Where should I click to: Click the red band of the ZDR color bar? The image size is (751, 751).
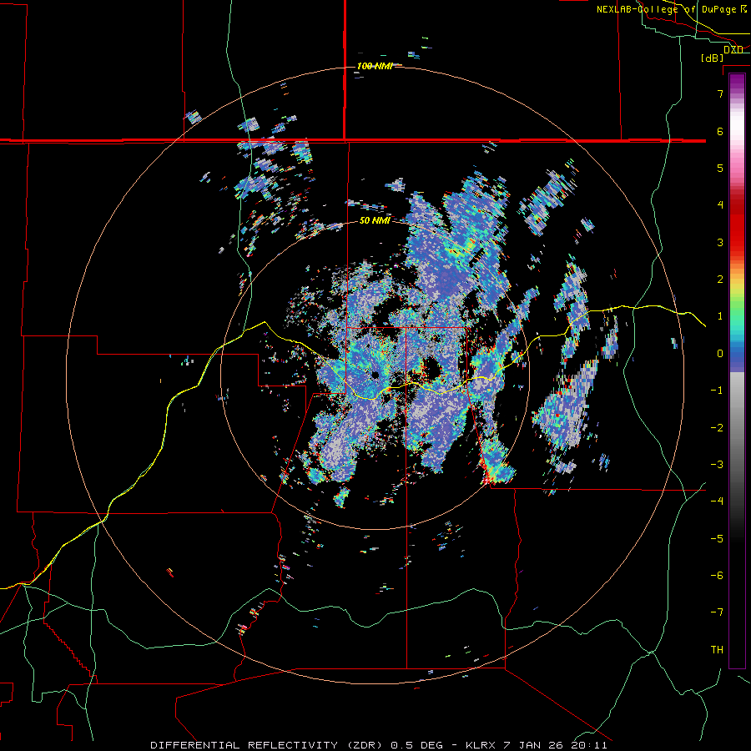click(x=737, y=220)
